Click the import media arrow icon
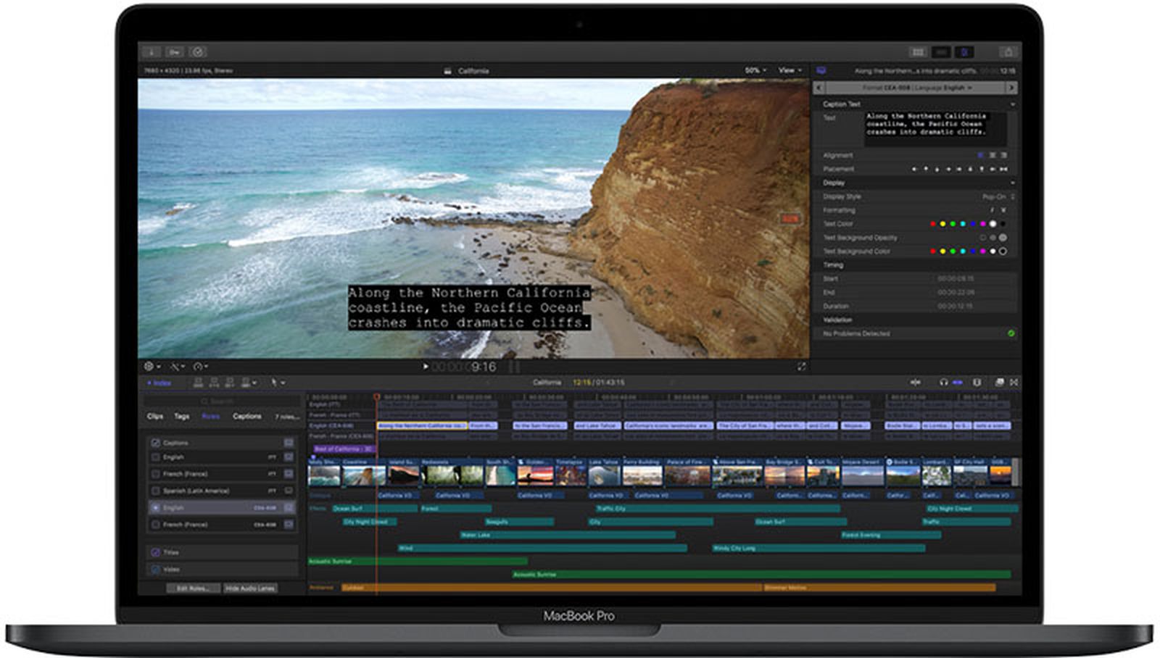Image resolution: width=1160 pixels, height=658 pixels. point(151,51)
